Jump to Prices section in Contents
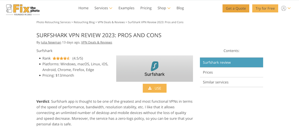Screen dimensions: 299x130 click(232, 72)
